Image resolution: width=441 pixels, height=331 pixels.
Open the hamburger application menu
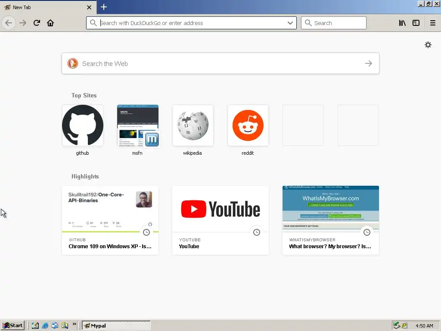[x=432, y=23]
